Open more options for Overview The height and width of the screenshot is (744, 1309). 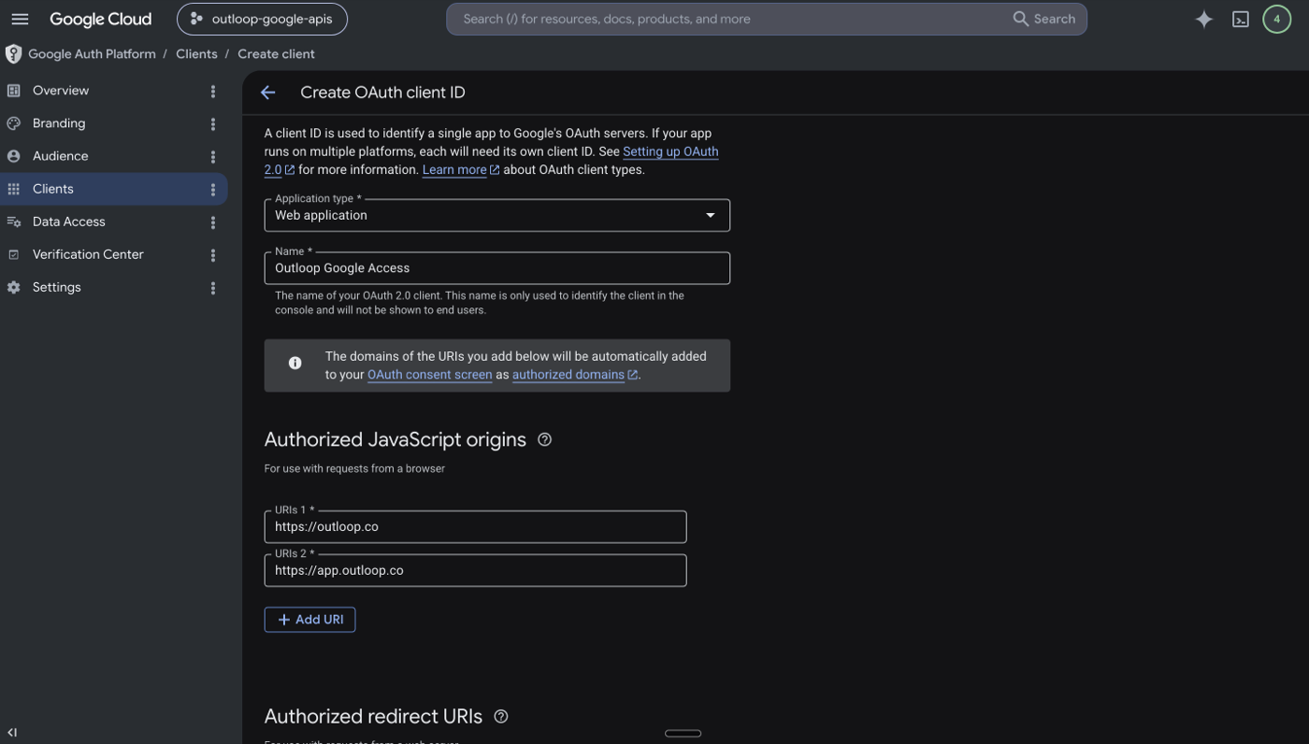pyautogui.click(x=213, y=92)
